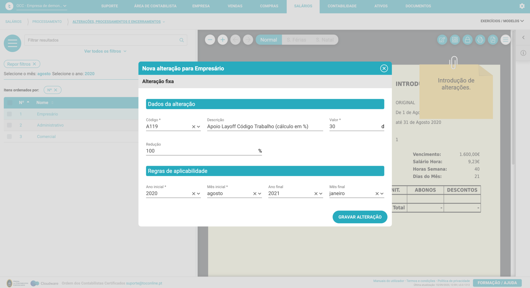Click the zoom in plus icon
The height and width of the screenshot is (288, 530).
tap(223, 40)
